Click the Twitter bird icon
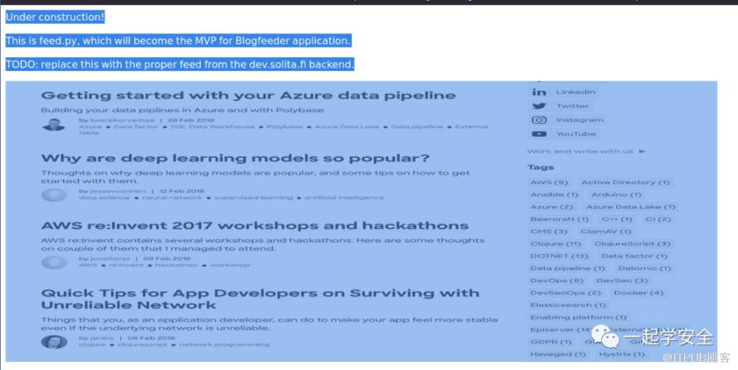The image size is (738, 370). tap(539, 106)
